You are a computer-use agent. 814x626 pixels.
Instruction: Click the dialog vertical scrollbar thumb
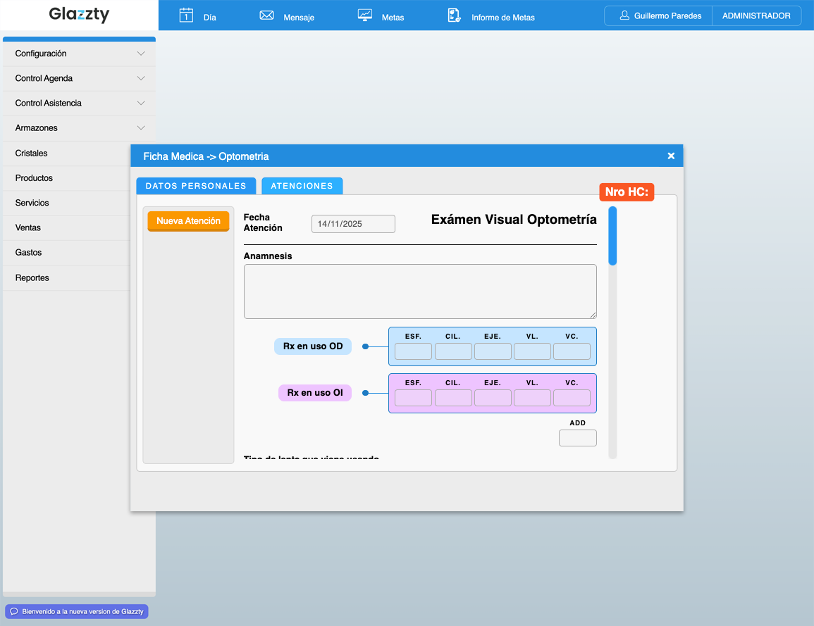(x=612, y=235)
